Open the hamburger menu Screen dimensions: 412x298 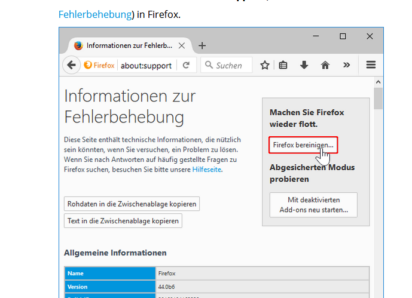pos(371,64)
